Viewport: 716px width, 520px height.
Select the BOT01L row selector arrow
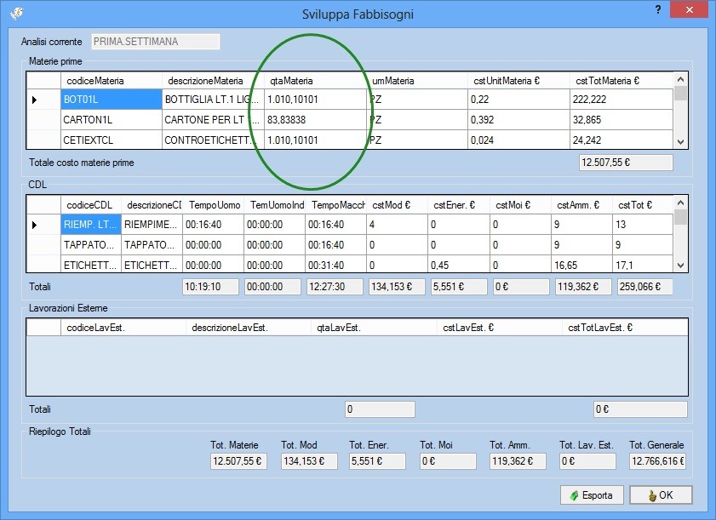tap(35, 100)
